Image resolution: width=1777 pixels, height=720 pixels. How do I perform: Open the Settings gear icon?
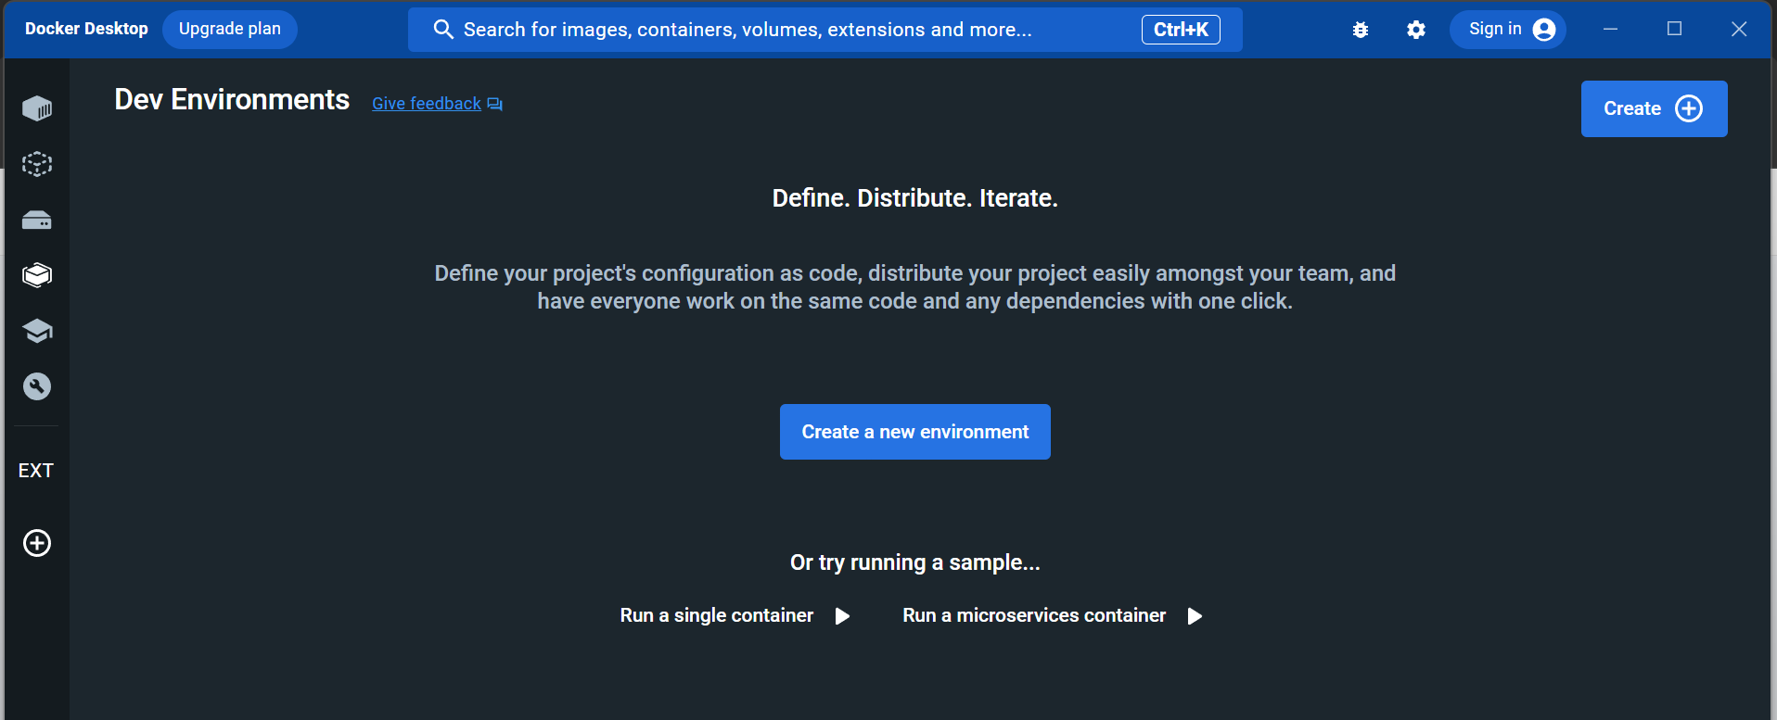(1416, 30)
